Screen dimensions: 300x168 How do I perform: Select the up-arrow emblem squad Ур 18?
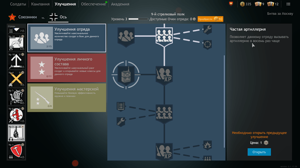click(16, 61)
